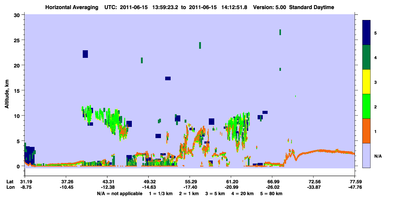Click the colorbar label 'N/A'
Viewport: 394px width, 202px height.
point(378,156)
